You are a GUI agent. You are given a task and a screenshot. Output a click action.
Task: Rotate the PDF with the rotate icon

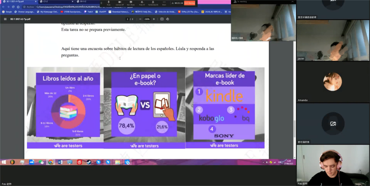tap(168, 19)
